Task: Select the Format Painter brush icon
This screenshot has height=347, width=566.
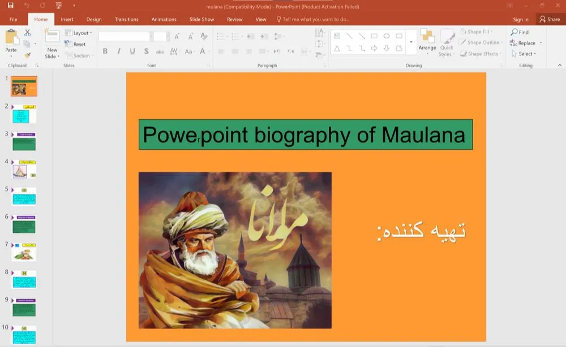Action: (27, 55)
